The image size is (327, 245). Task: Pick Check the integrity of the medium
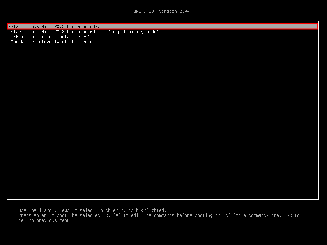coord(53,42)
